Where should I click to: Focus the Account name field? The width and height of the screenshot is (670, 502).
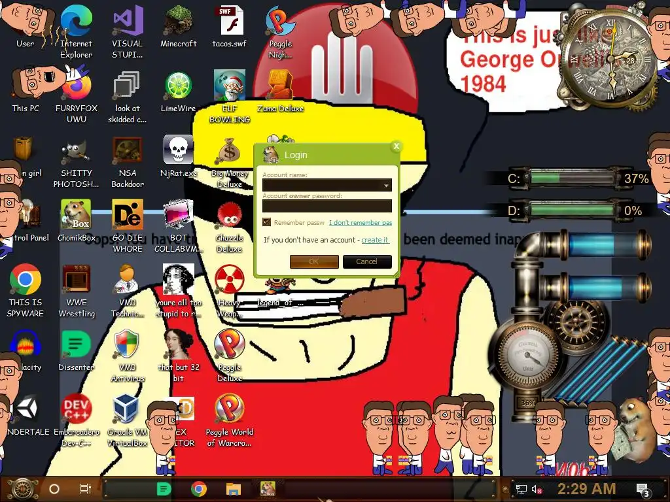coord(327,185)
